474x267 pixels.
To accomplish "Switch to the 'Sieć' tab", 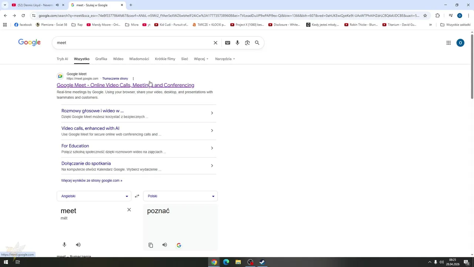I will 184,59.
